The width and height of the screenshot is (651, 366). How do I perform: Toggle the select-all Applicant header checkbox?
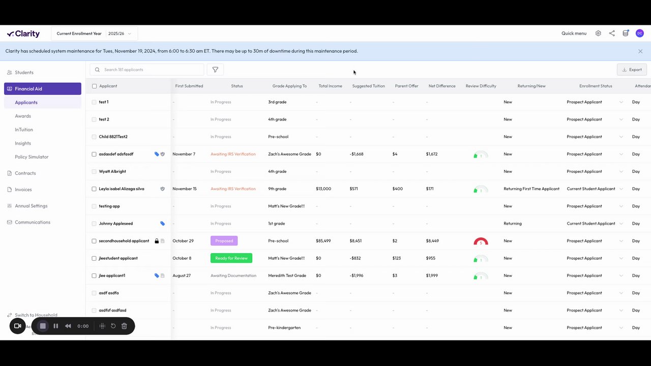click(x=94, y=86)
